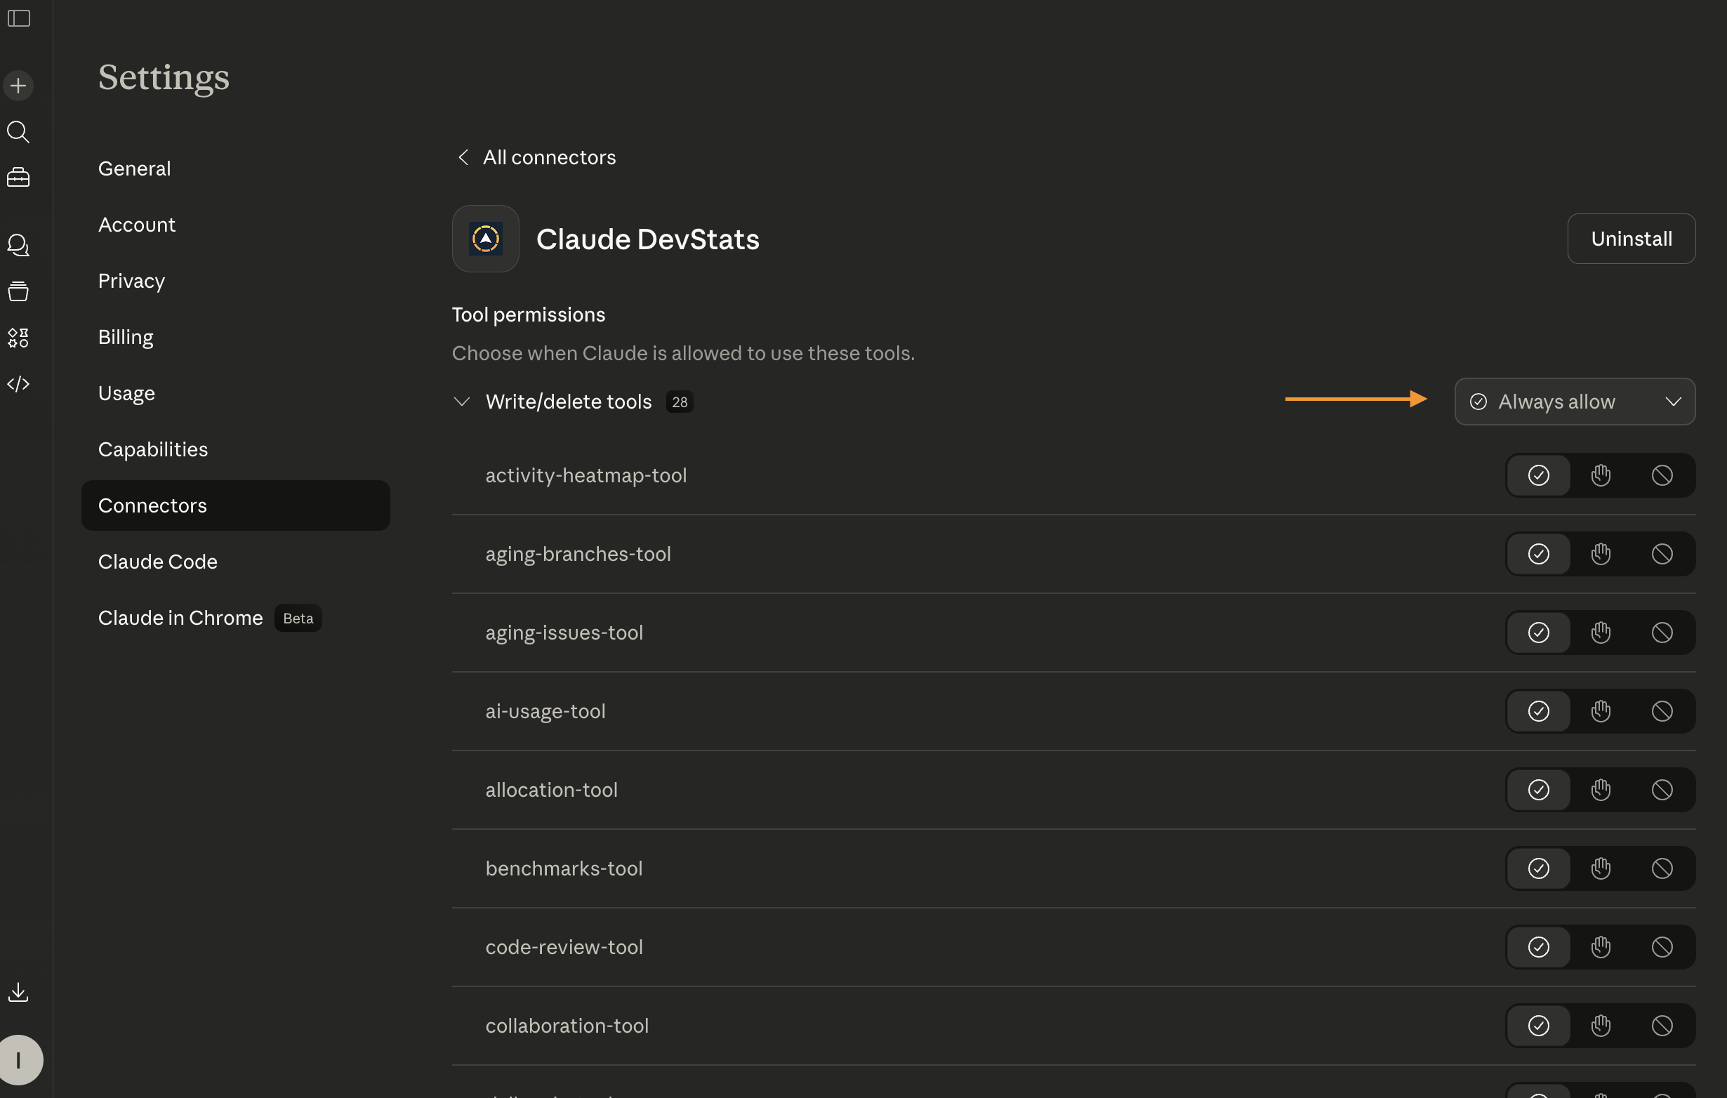1727x1098 pixels.
Task: Toggle the sidebar panel icon
Action: [x=19, y=18]
